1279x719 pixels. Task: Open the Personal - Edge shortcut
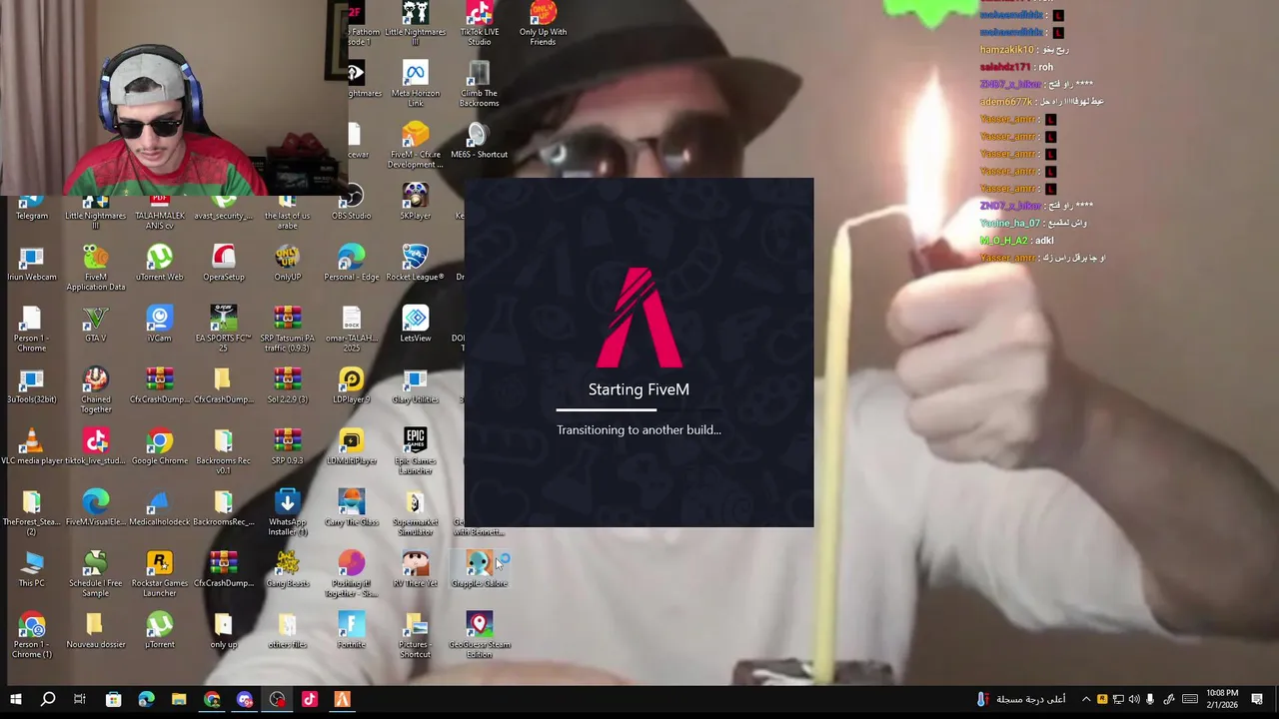(x=352, y=264)
